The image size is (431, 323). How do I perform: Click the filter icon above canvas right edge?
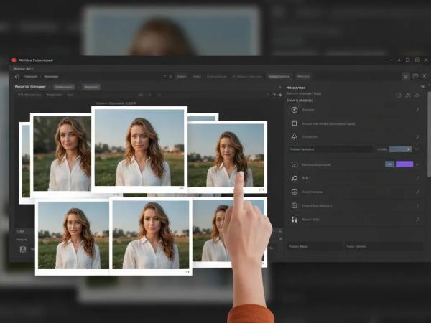(x=274, y=95)
